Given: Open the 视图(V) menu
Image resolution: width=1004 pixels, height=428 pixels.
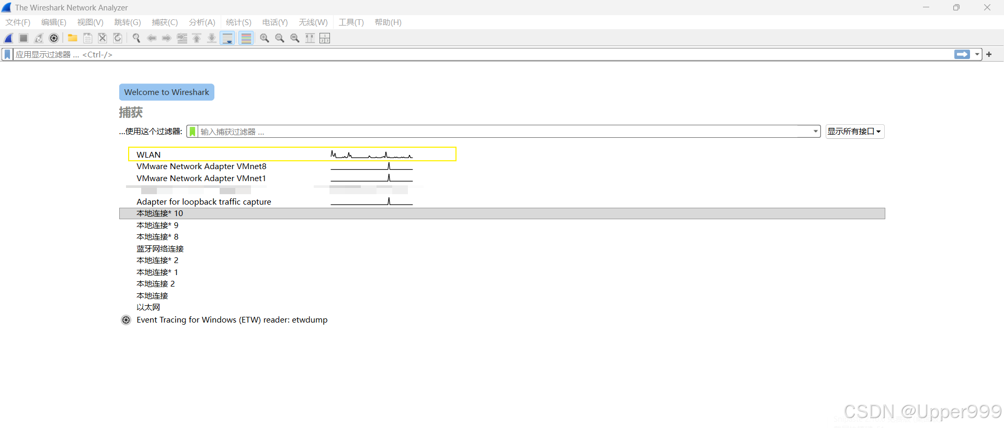Looking at the screenshot, I should click(90, 22).
